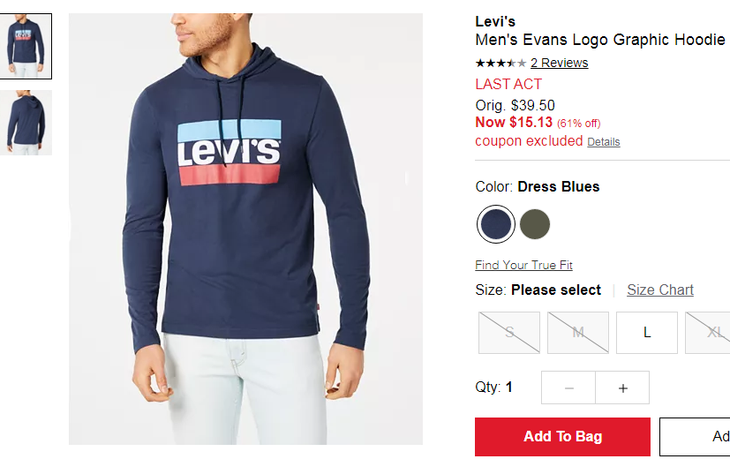Increase quantity with plus button
Viewport: 730px width, 459px height.
click(622, 388)
